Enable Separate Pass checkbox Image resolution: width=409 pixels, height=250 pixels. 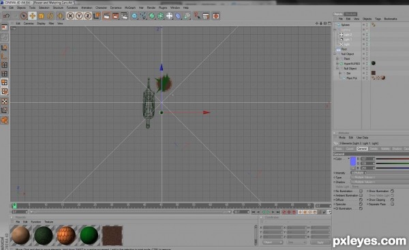click(393, 204)
